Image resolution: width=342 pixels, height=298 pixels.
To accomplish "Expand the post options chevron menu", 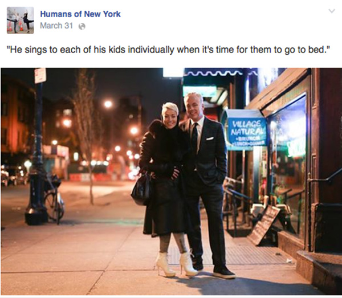I will tap(332, 11).
